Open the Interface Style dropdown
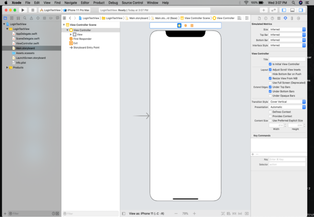Viewport: 314px width, 217px height. coord(287,45)
